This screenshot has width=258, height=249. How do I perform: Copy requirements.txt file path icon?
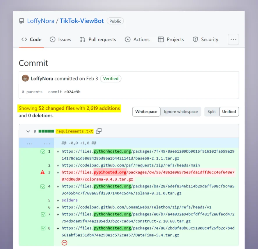tap(99, 131)
